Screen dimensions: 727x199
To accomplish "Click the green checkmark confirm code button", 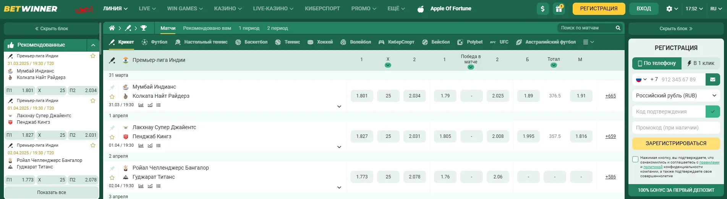I will coord(712,112).
